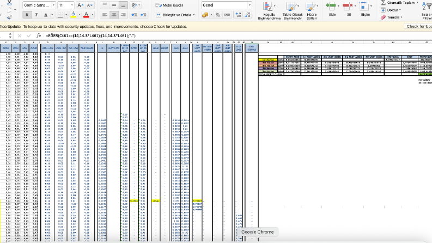Select the OPEN column header cell
This screenshot has width=432, height=243.
coord(5,48)
